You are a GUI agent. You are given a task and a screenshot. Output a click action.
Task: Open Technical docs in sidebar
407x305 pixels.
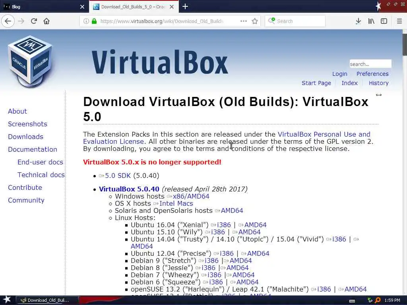point(41,175)
